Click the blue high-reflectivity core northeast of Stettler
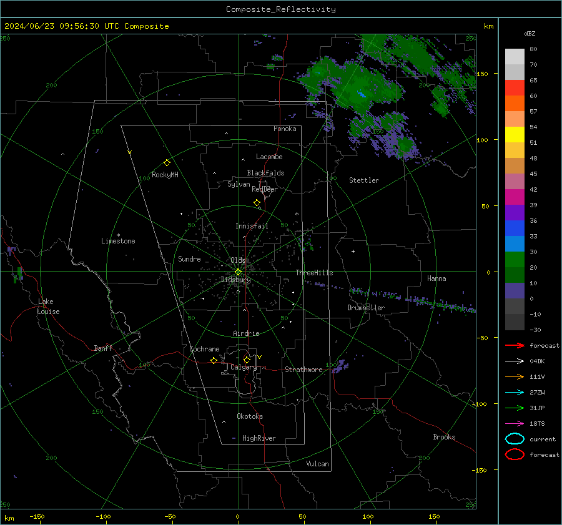The width and height of the screenshot is (562, 525). [361, 95]
